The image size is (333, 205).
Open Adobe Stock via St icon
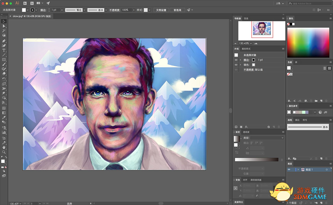coord(32,3)
